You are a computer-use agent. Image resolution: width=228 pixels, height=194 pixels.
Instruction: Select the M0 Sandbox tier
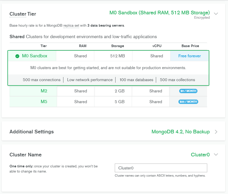[x=35, y=56]
